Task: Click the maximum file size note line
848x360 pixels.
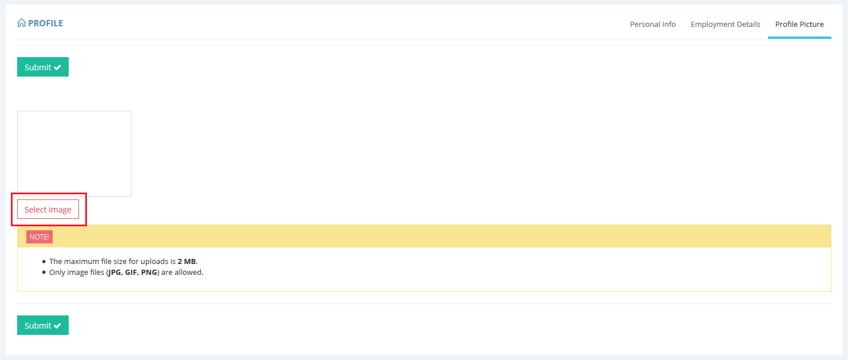Action: pyautogui.click(x=123, y=262)
